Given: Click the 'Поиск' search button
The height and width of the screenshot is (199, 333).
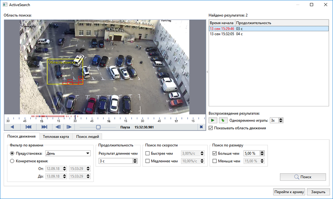Looking at the screenshot, I should click(x=302, y=177).
